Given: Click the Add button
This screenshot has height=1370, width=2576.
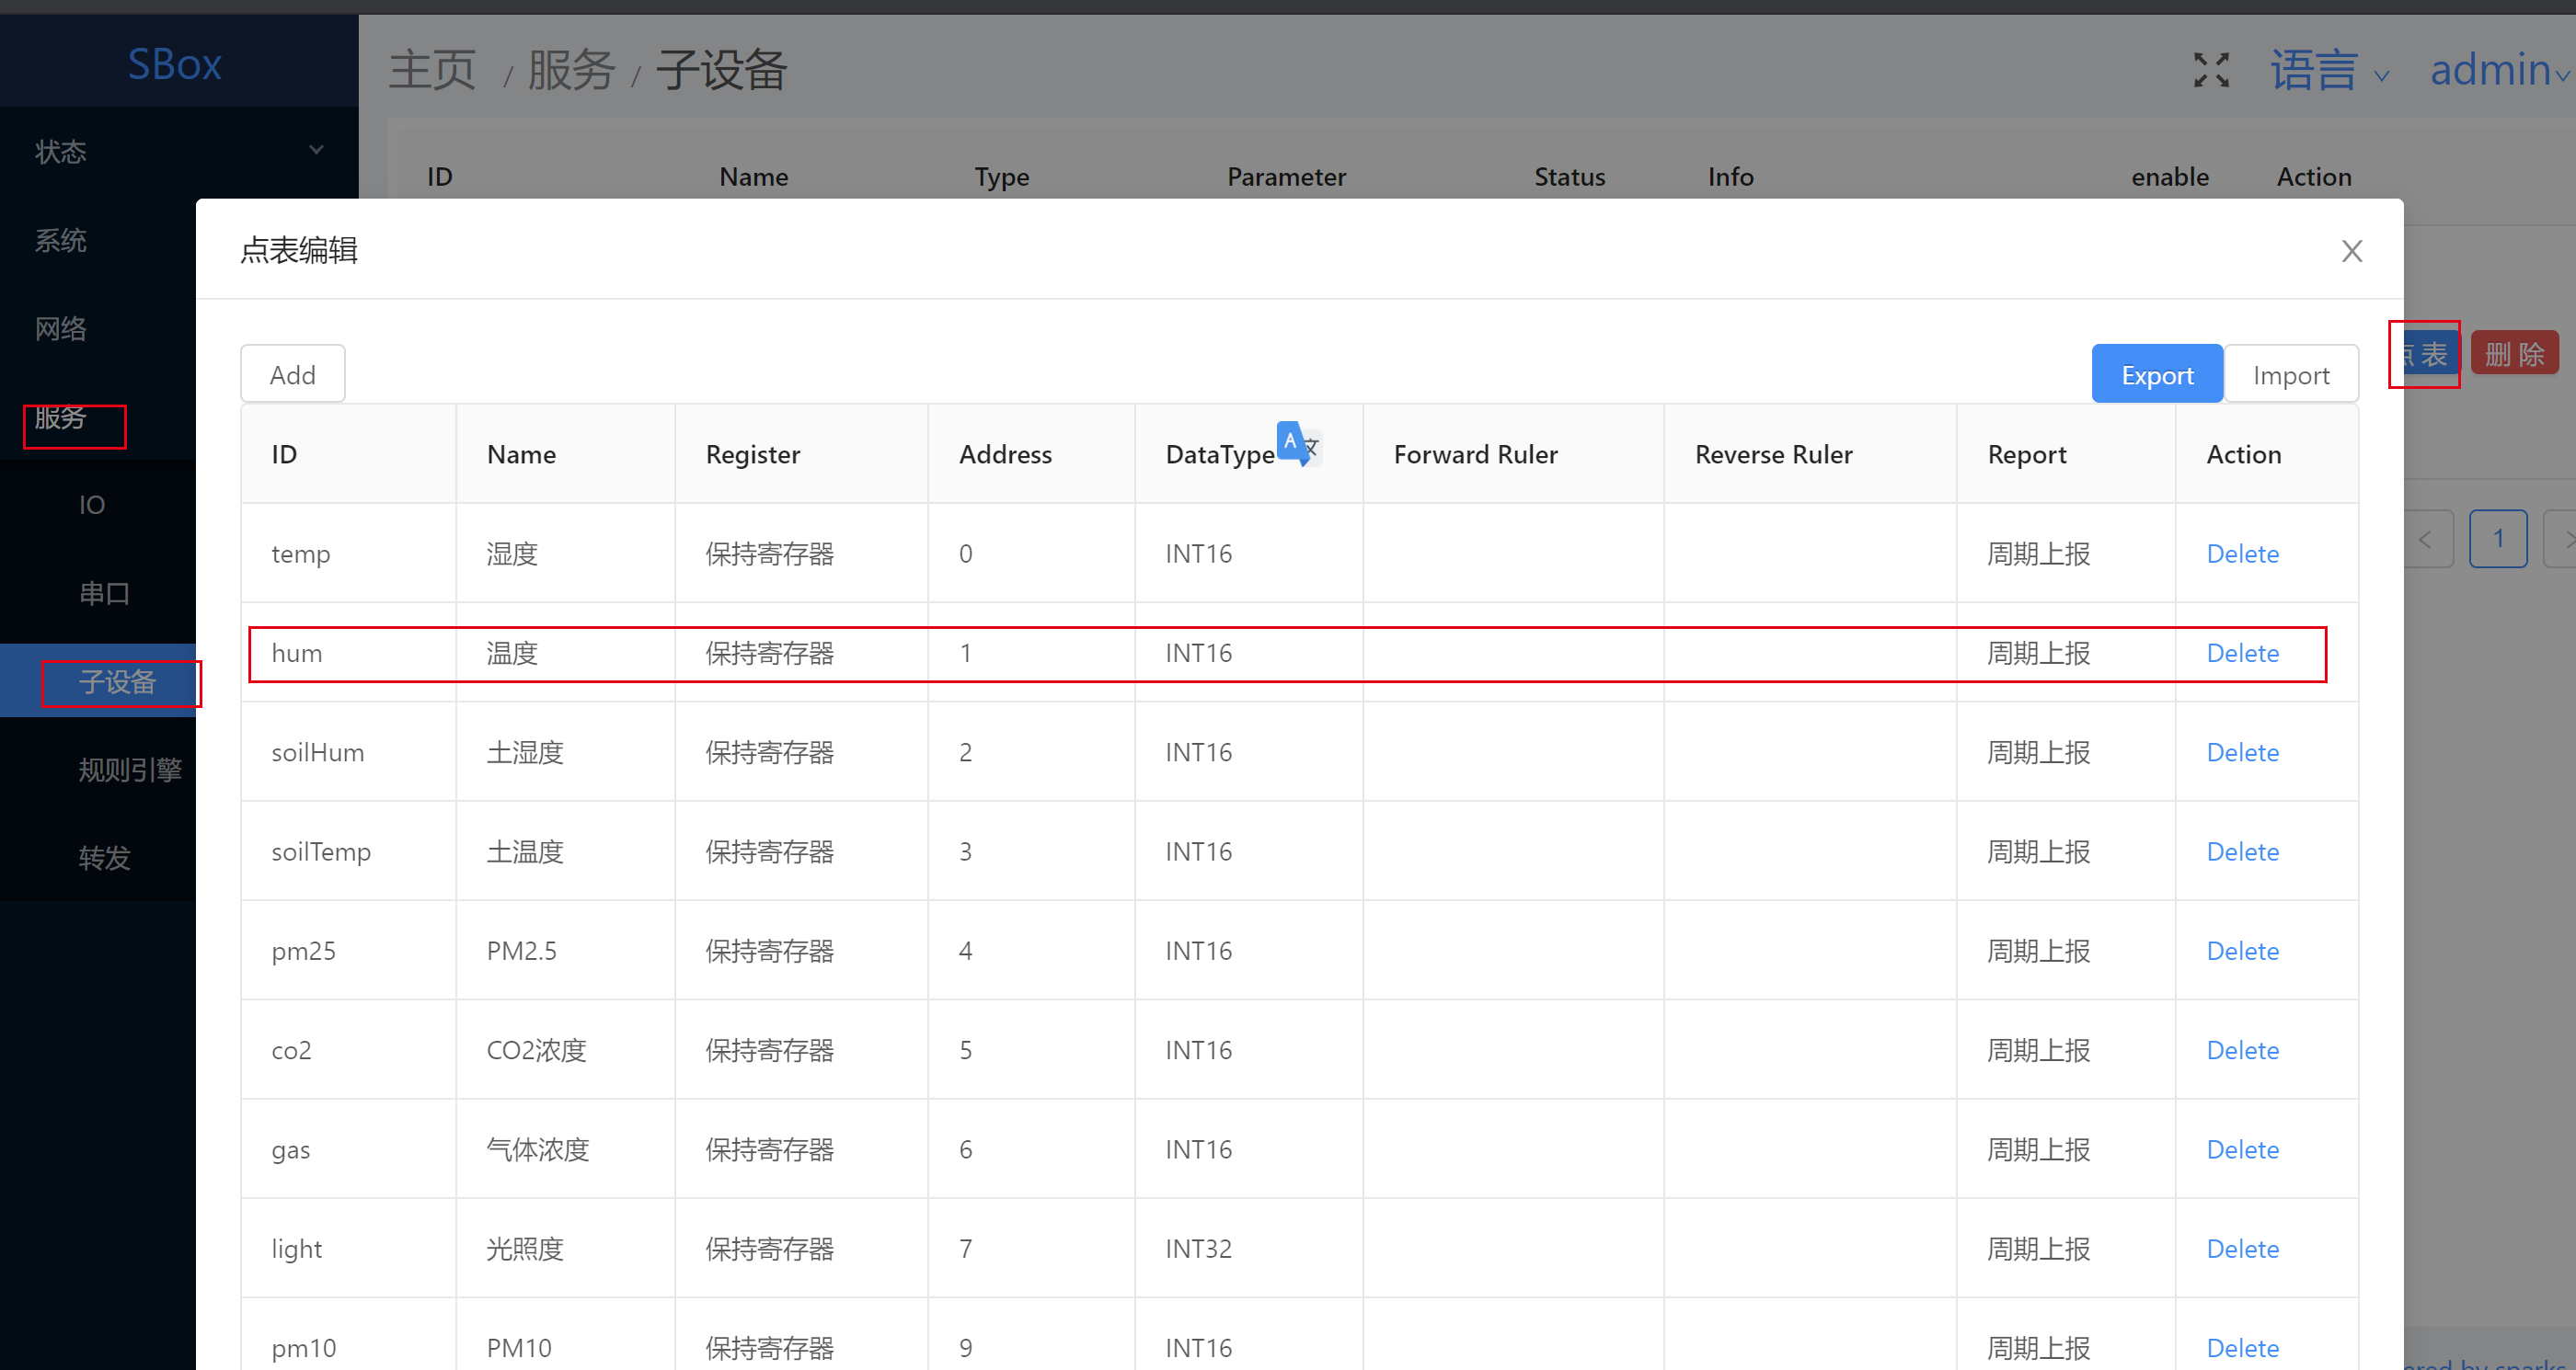Looking at the screenshot, I should coord(293,375).
